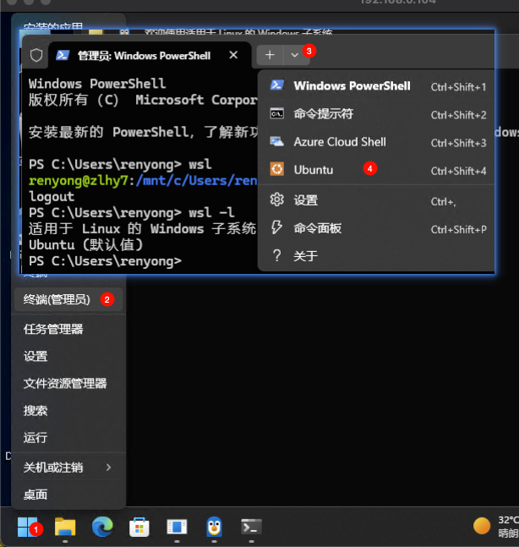Image resolution: width=519 pixels, height=547 pixels.
Task: Click the 'wsl -l' command line text
Action: (211, 212)
